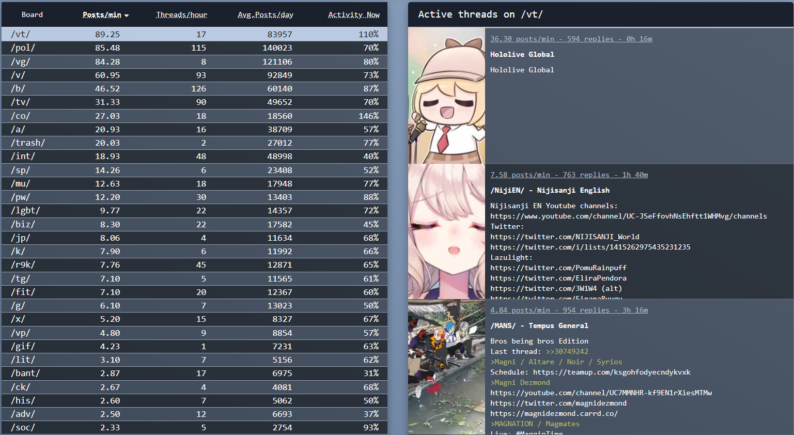This screenshot has height=435, width=794.
Task: Open Hololive Global thread stats link
Action: pyautogui.click(x=571, y=39)
